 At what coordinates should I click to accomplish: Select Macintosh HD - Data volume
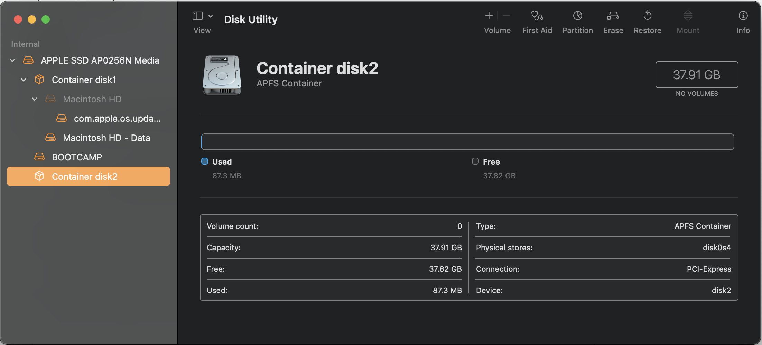pos(106,137)
